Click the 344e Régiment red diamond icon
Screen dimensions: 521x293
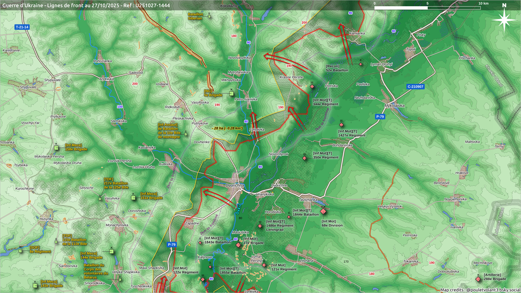312,87
